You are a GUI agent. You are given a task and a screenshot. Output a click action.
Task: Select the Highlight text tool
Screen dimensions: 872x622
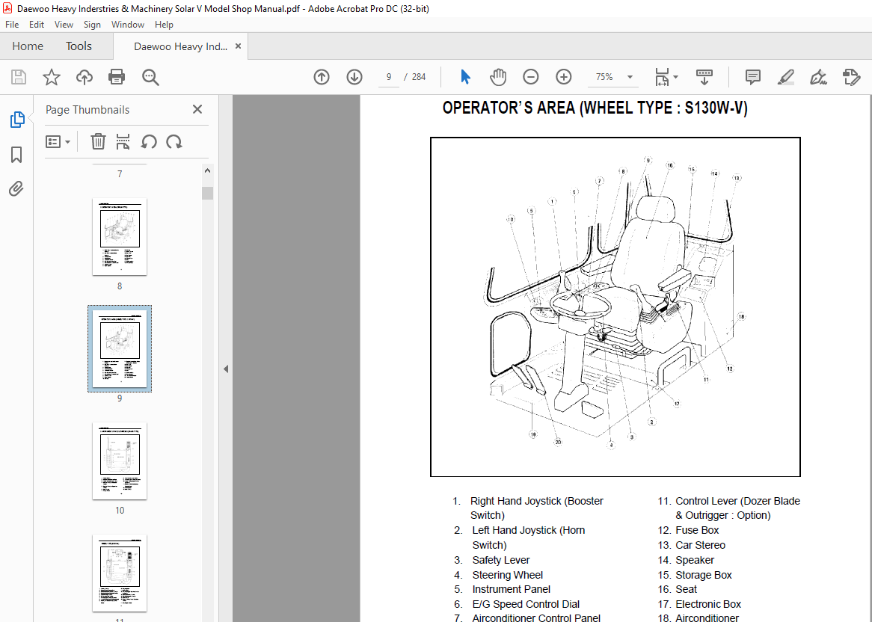pyautogui.click(x=785, y=77)
